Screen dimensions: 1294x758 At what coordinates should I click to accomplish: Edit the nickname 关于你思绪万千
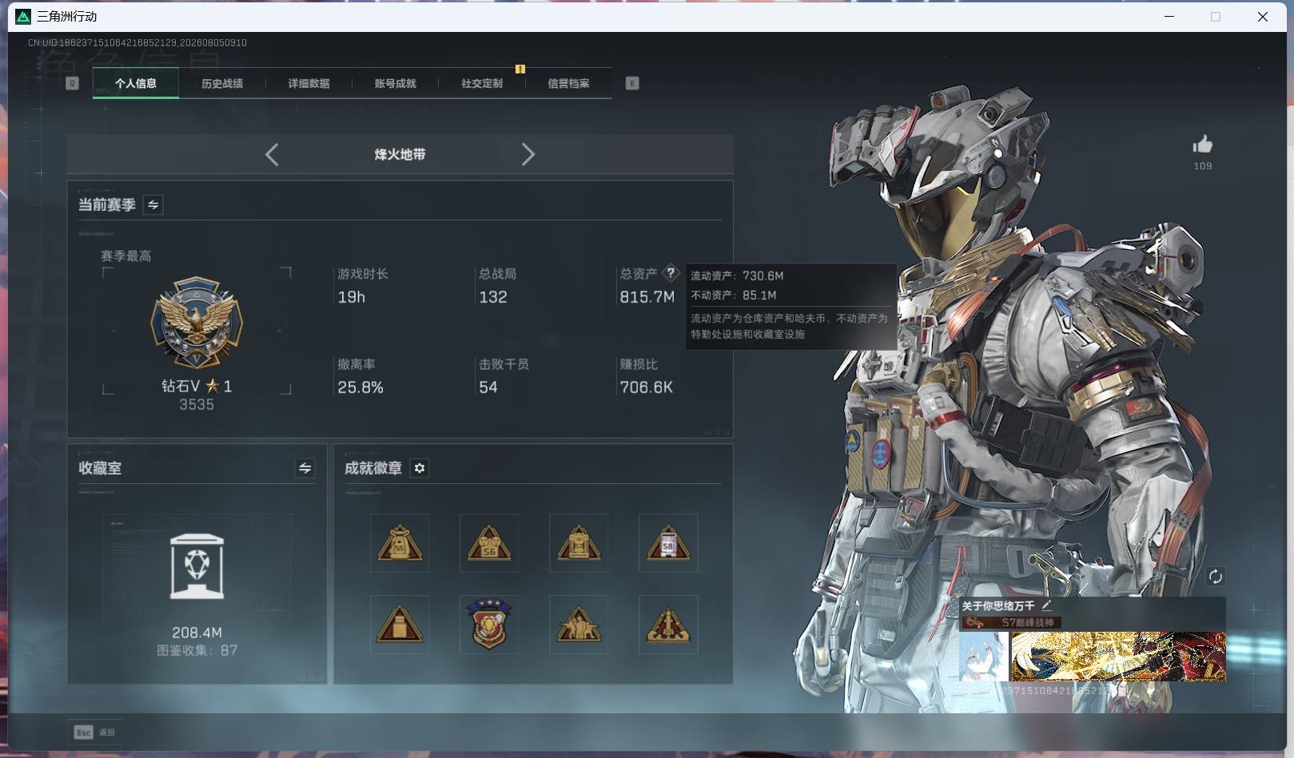point(1046,605)
